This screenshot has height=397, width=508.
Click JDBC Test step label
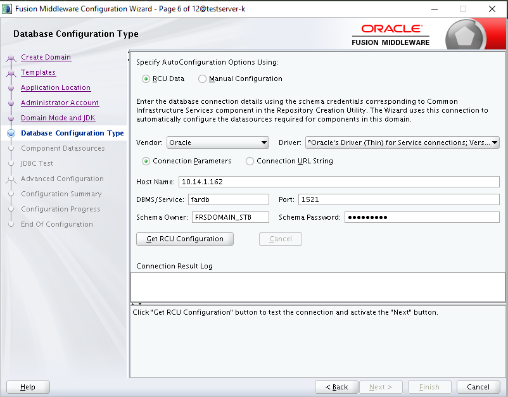37,163
